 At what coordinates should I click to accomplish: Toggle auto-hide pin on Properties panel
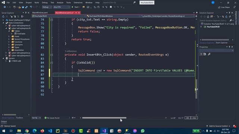pyautogui.click(x=229, y=47)
